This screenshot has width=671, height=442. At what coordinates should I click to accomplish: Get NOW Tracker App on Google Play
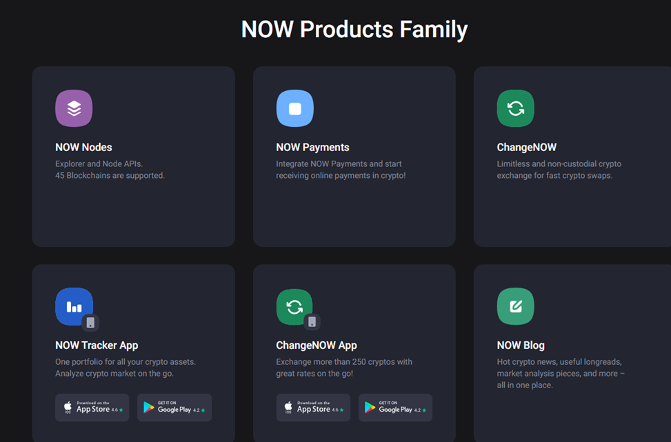pyautogui.click(x=174, y=408)
